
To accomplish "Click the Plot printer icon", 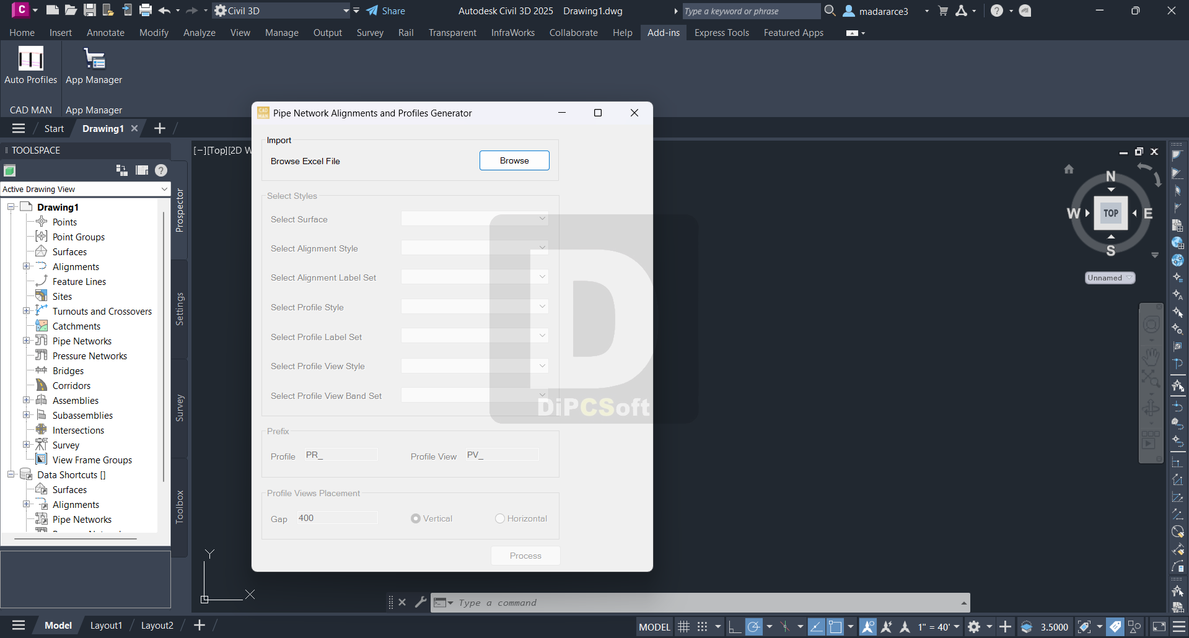I will [146, 10].
